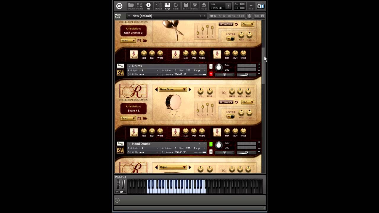Expand the New (default) multi preset menu
The width and height of the screenshot is (379, 213).
129,16
